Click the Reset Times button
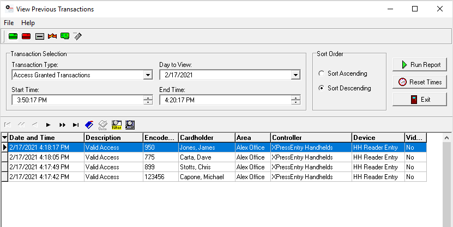The width and height of the screenshot is (453, 227). 420,82
